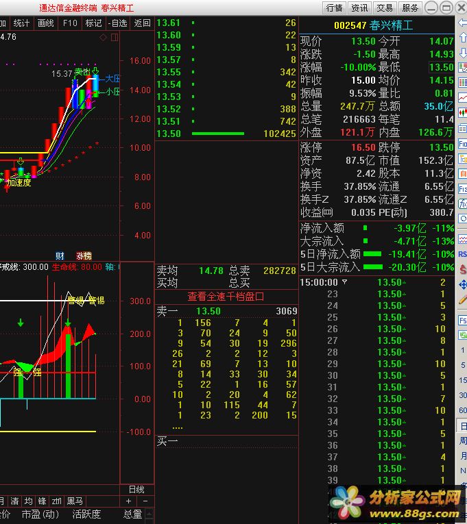467x524 pixels.
Task: Open the f(x) formula manager icon
Action: [463, 204]
